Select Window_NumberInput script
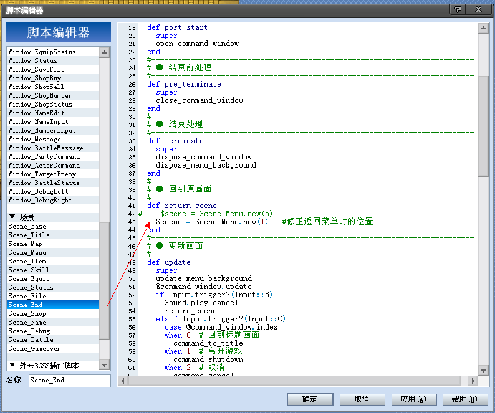 click(53, 130)
